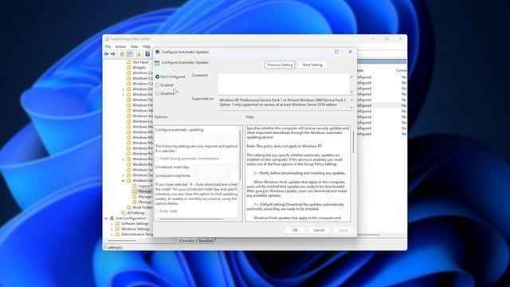Screen dimensions: 510x287
Task: Click the Help pane vertical scrollbar
Action: coord(353,142)
